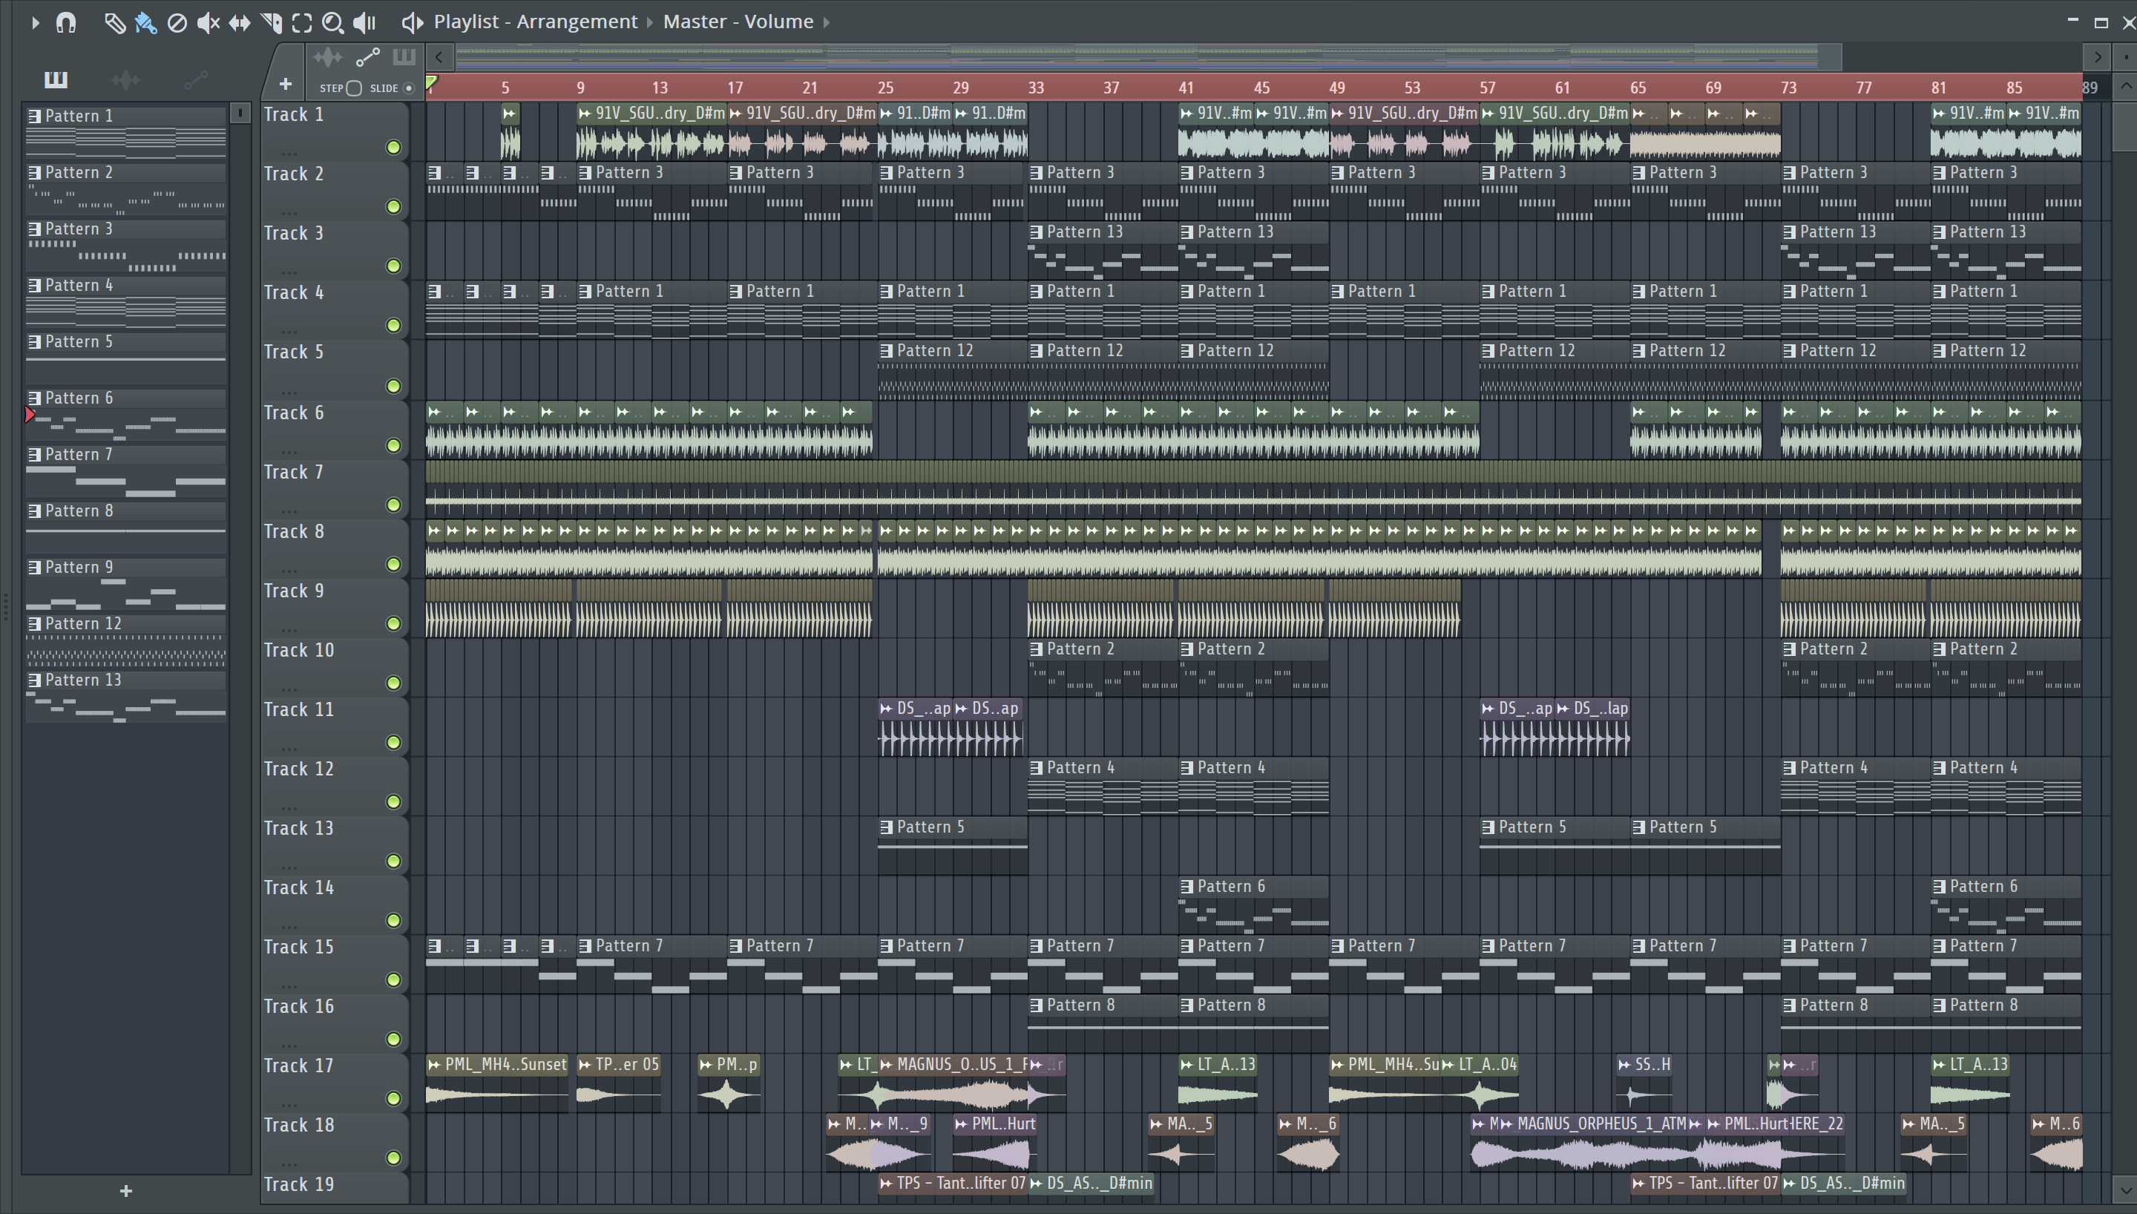Focus pattern clips piano icon
The height and width of the screenshot is (1214, 2137).
coord(404,56)
